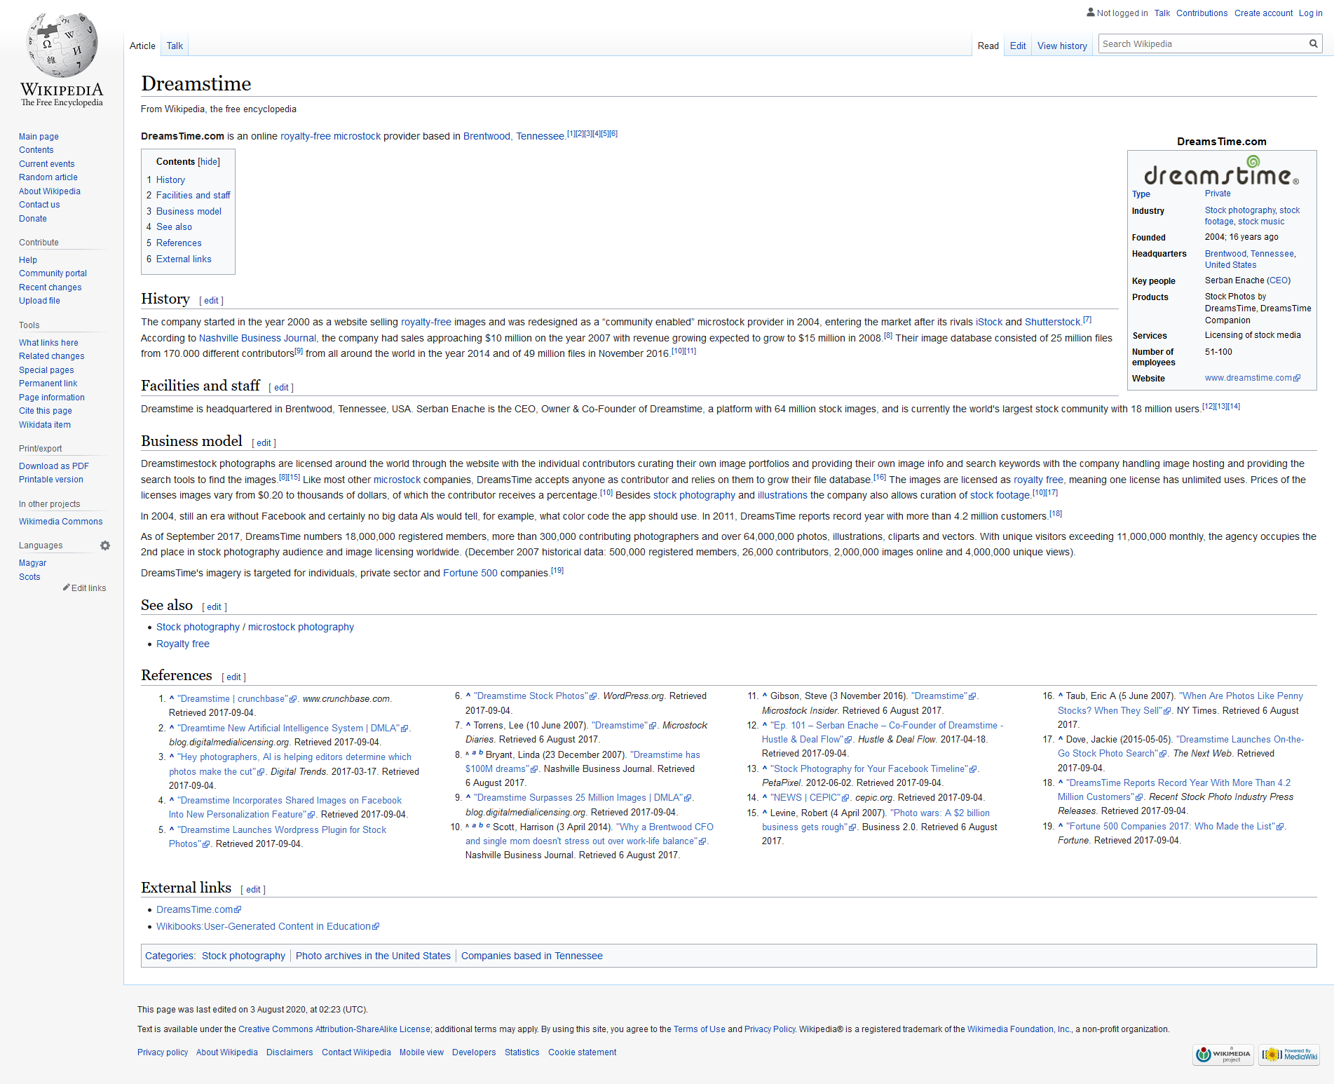
Task: Switch to the Talk tab
Action: tap(175, 46)
